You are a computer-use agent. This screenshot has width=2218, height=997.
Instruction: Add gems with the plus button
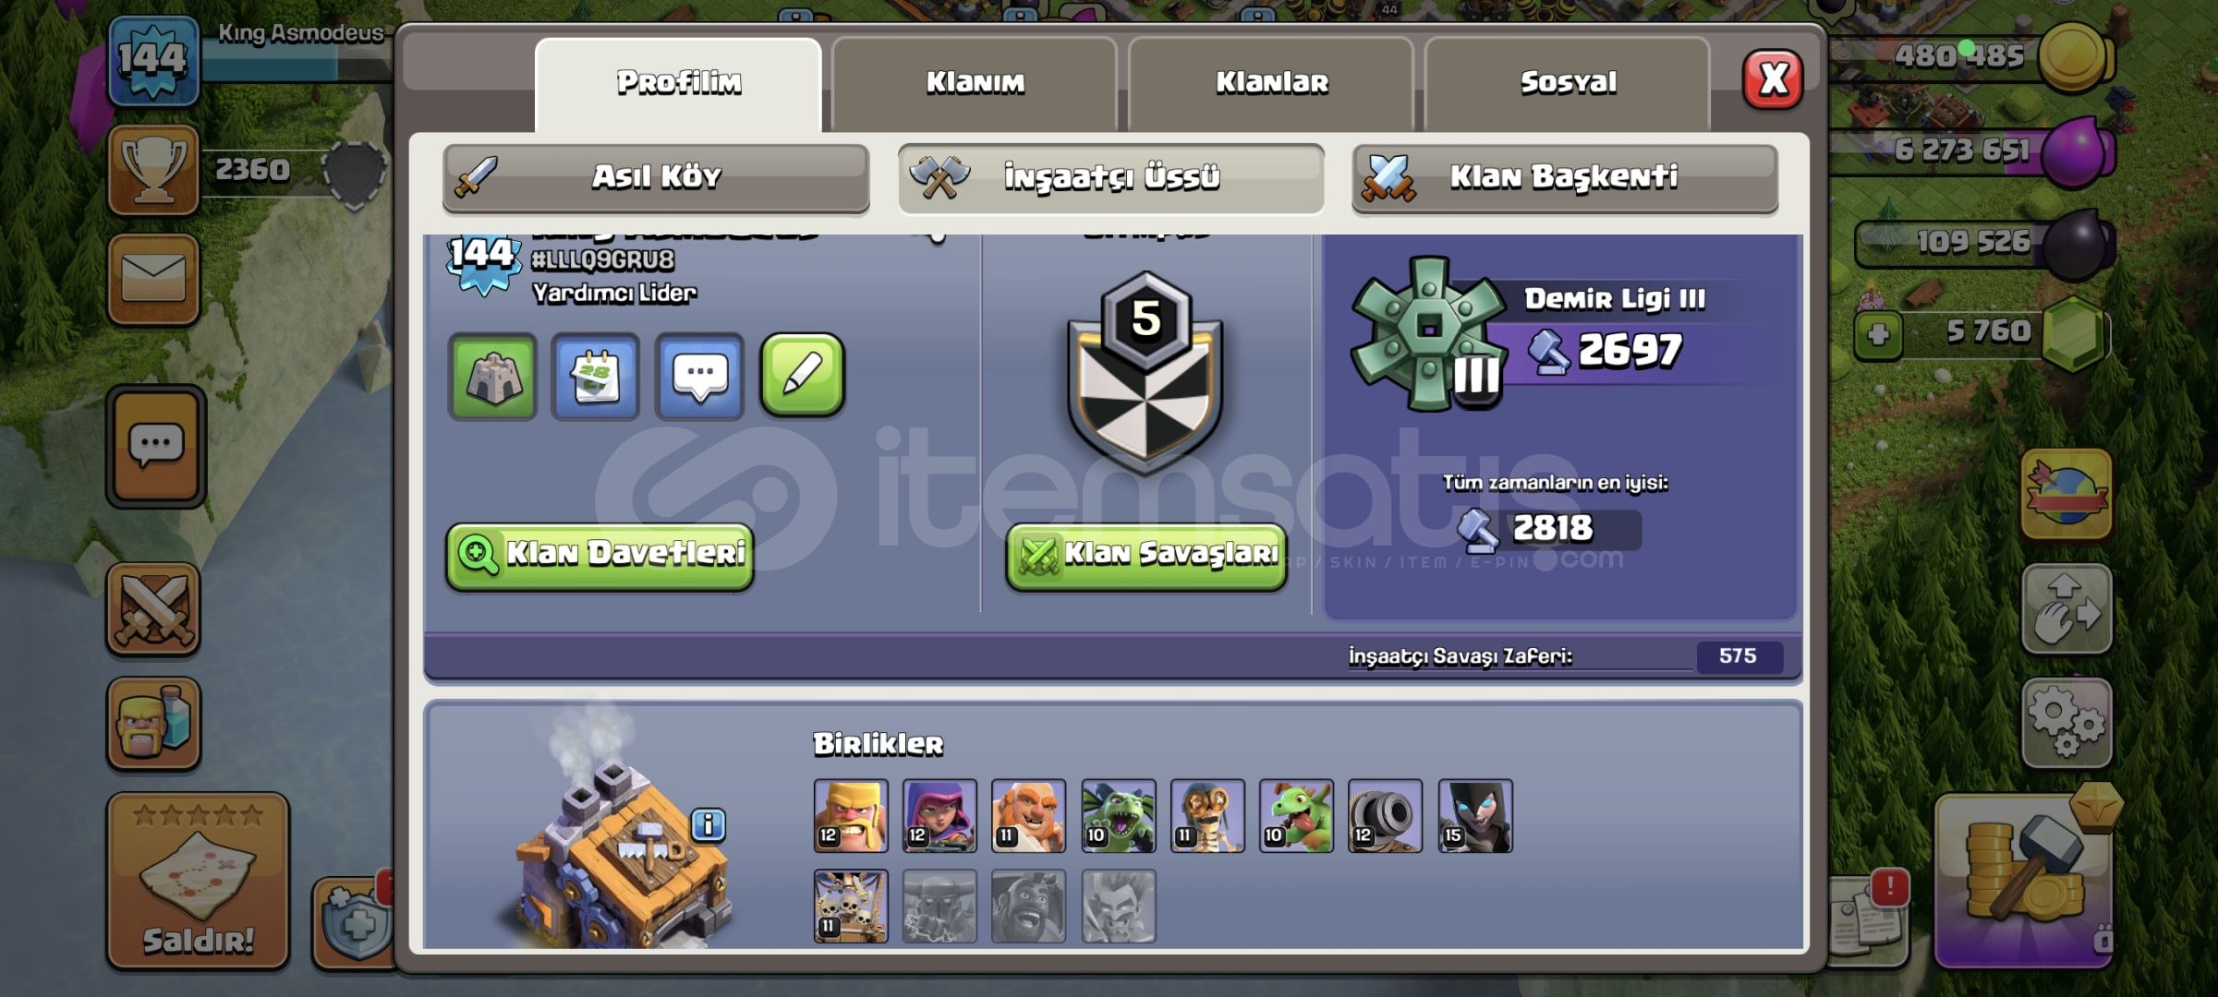pyautogui.click(x=1878, y=334)
